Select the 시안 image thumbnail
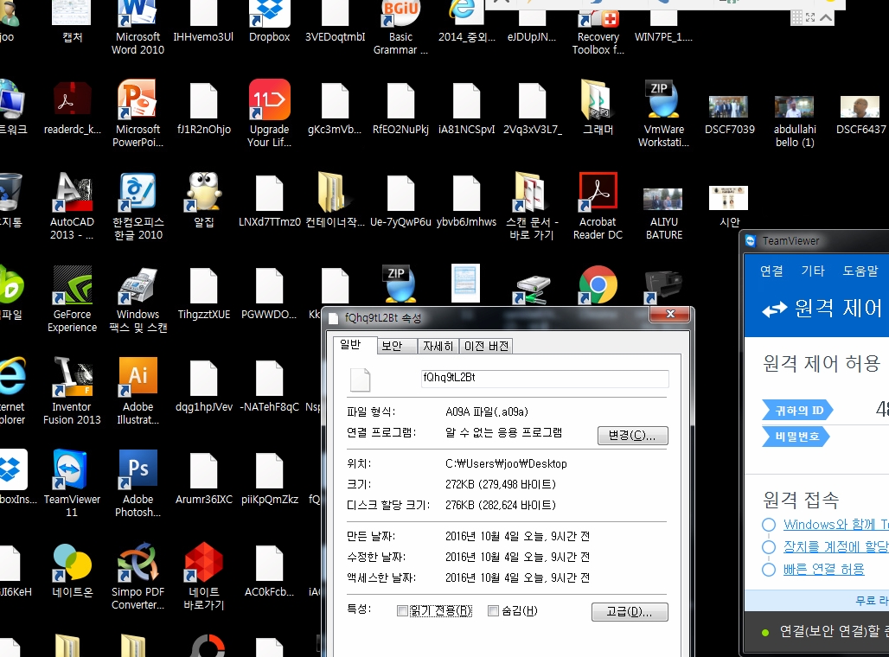889x657 pixels. [728, 198]
